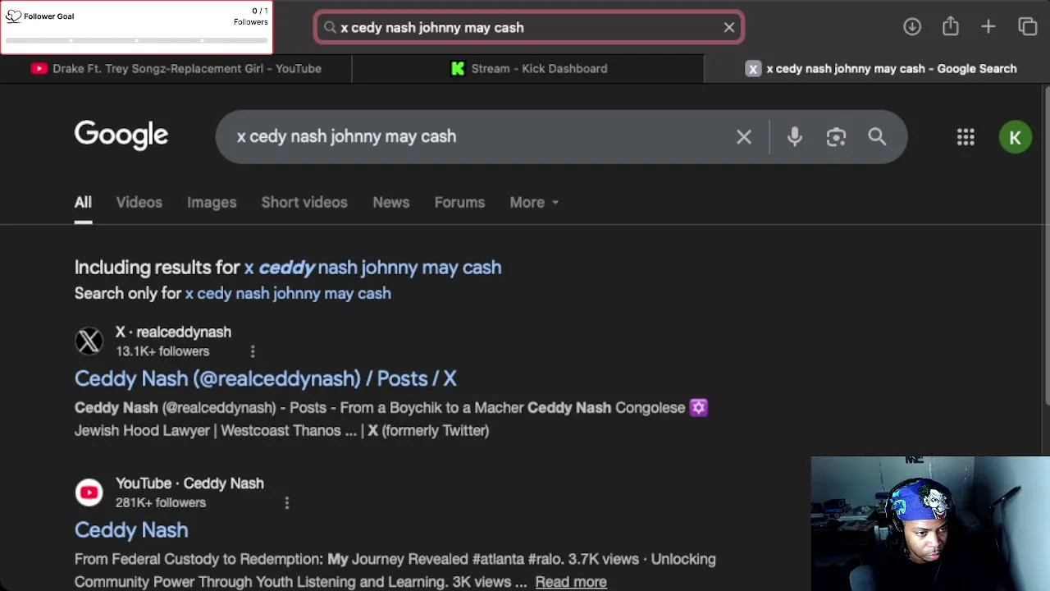The image size is (1050, 591).
Task: Click the address bar magnifier icon
Action: (x=330, y=27)
